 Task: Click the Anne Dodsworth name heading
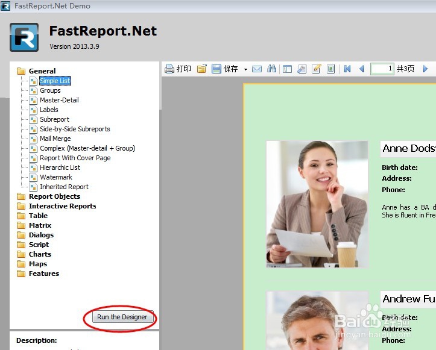pyautogui.click(x=409, y=148)
